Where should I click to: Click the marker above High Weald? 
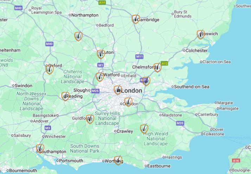pos(144,129)
